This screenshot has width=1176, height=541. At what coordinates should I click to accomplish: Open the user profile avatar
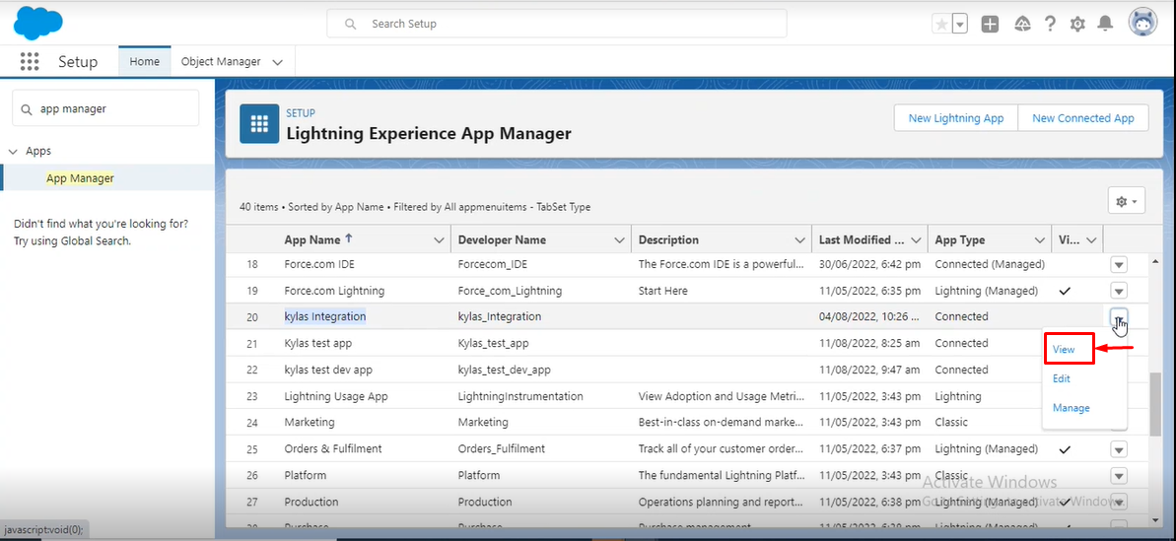1143,23
